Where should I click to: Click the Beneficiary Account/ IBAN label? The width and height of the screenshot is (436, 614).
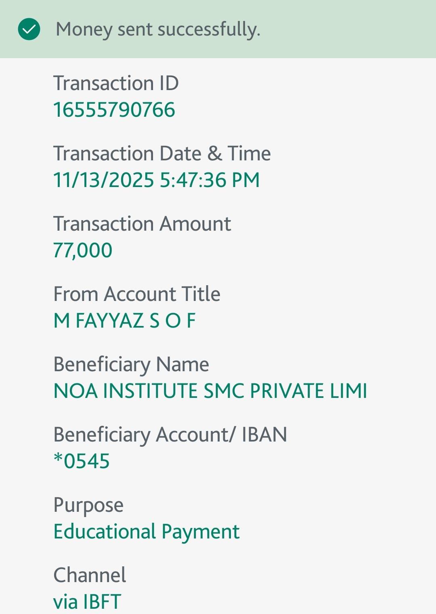pyautogui.click(x=170, y=435)
